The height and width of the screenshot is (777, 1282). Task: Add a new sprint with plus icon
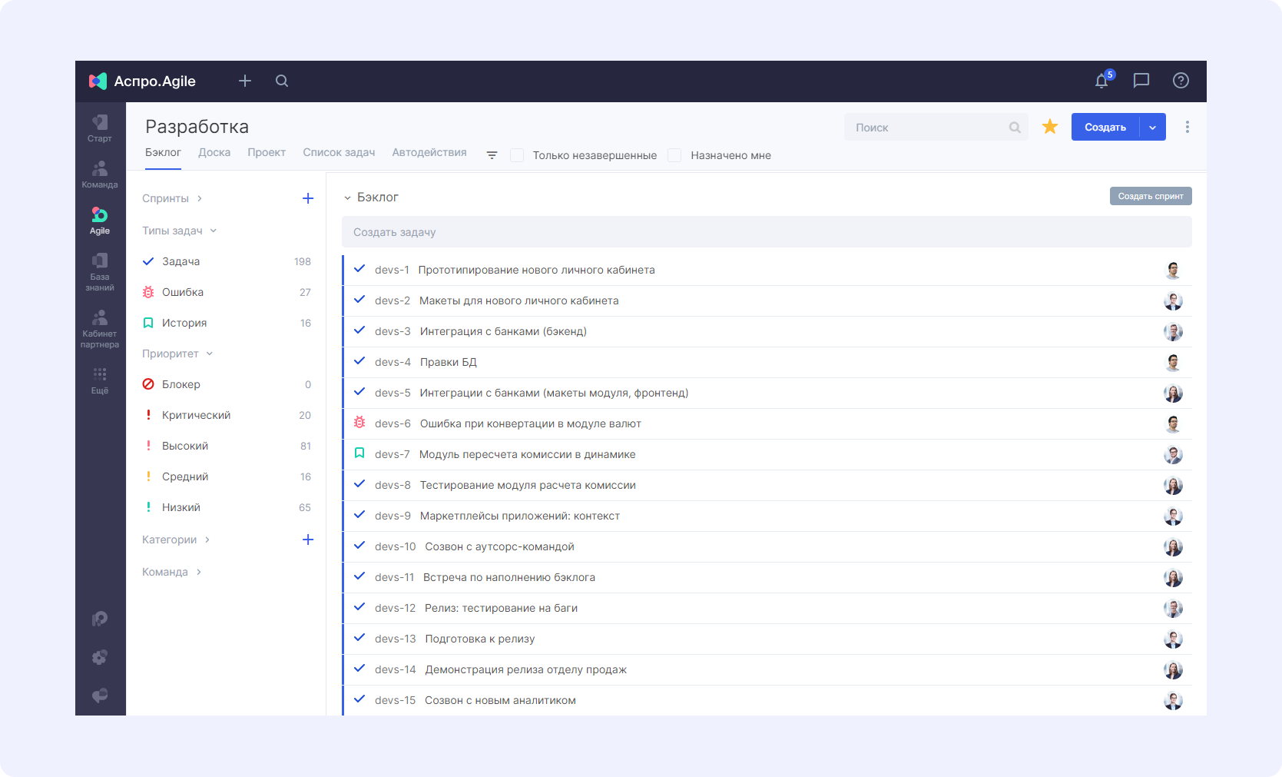(308, 198)
